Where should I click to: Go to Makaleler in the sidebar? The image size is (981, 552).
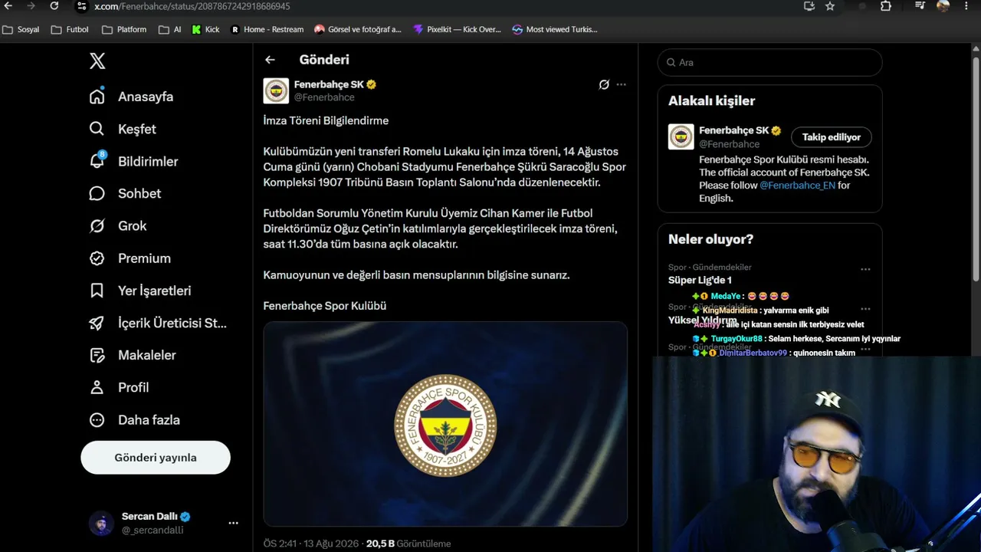pyautogui.click(x=147, y=355)
